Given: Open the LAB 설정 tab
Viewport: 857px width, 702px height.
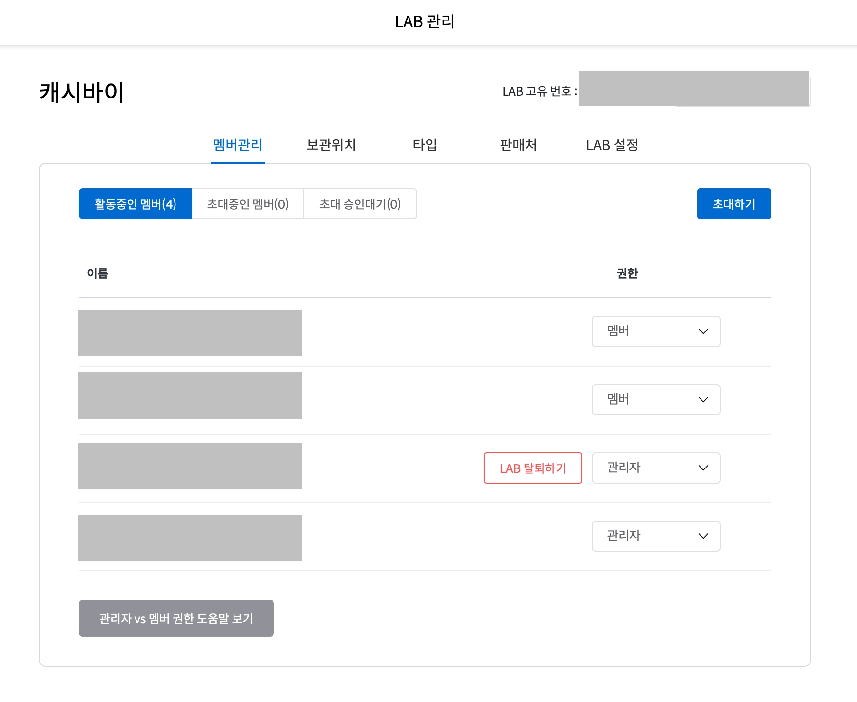Looking at the screenshot, I should [612, 145].
